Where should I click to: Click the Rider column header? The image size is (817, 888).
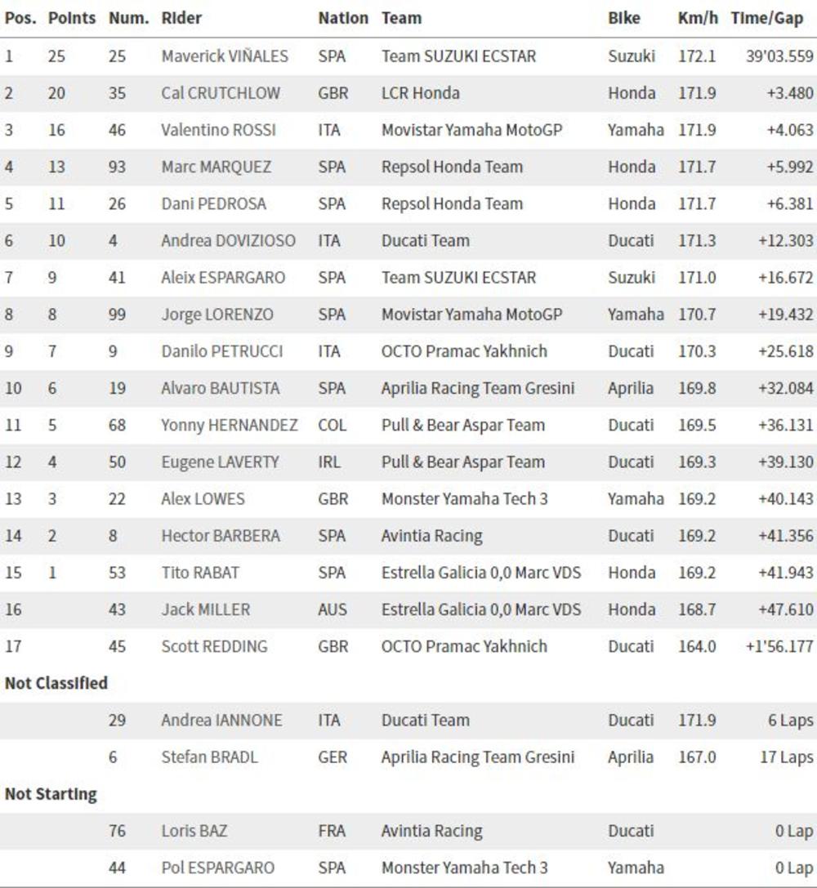pyautogui.click(x=181, y=18)
